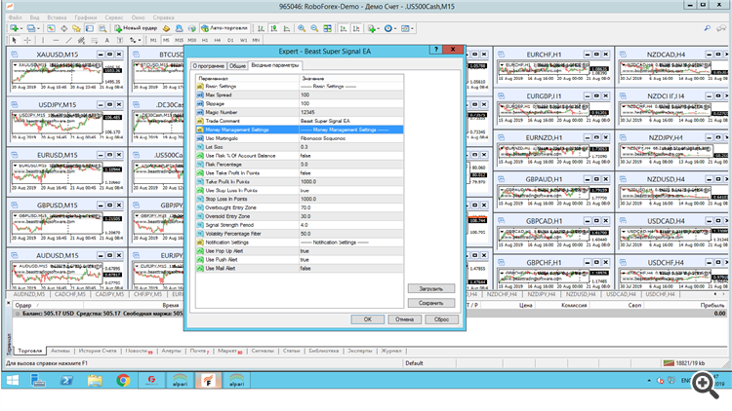Open the Сервис menu

click(115, 18)
